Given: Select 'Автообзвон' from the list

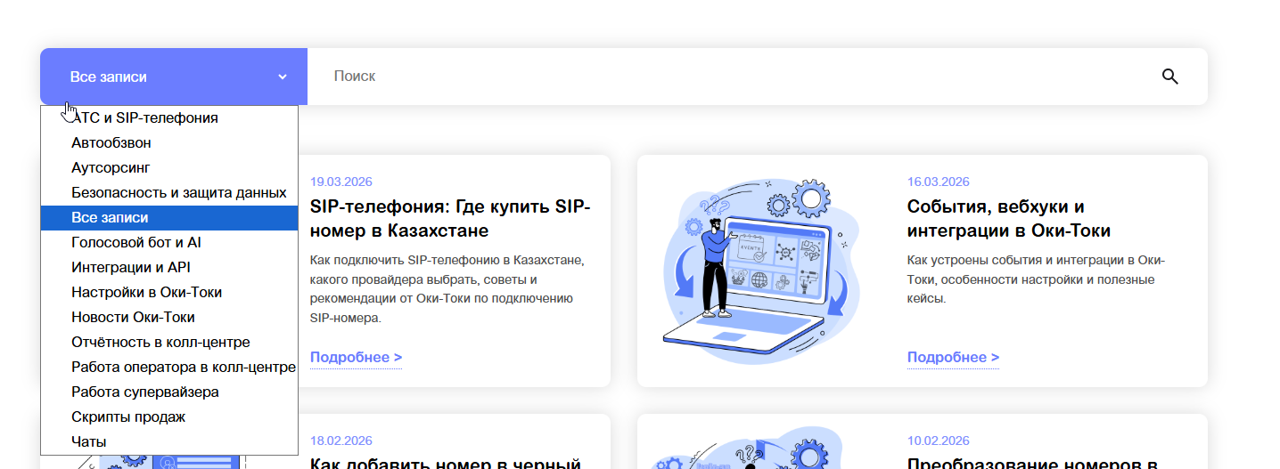Looking at the screenshot, I should [169, 142].
